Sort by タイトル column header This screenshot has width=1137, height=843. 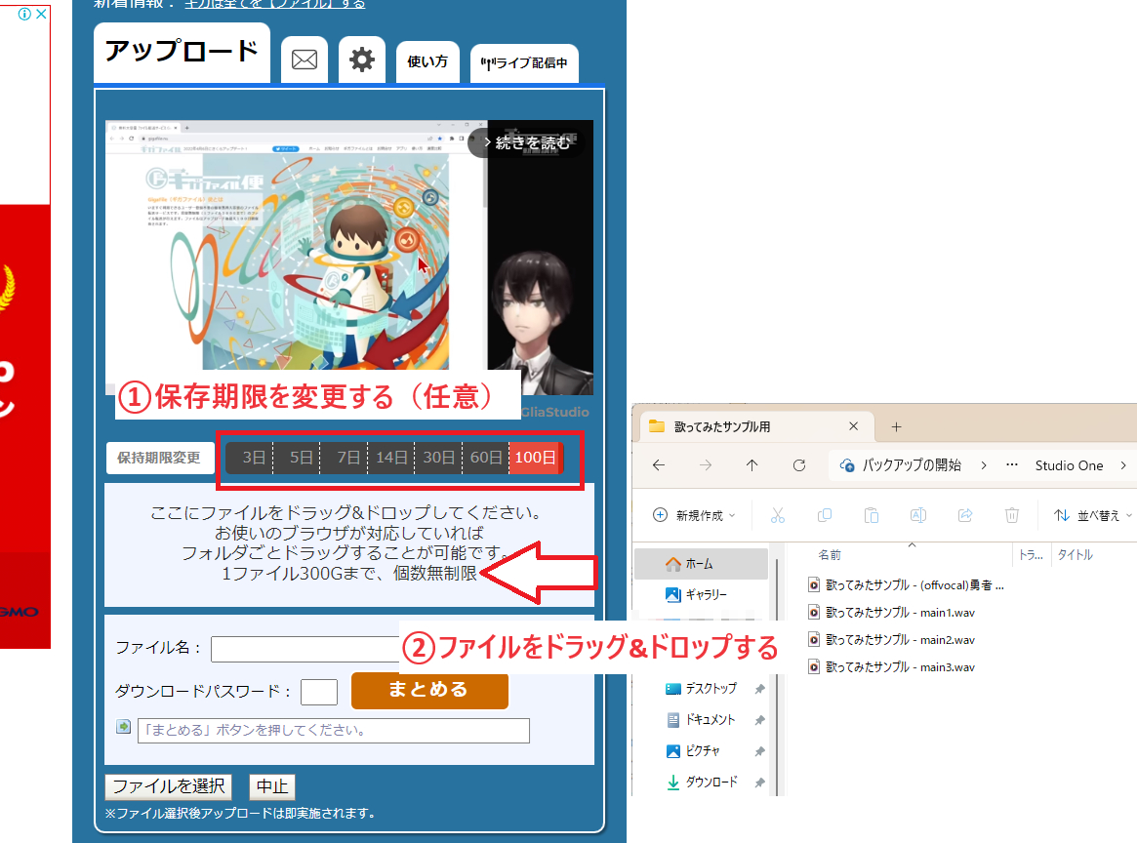tap(1075, 555)
